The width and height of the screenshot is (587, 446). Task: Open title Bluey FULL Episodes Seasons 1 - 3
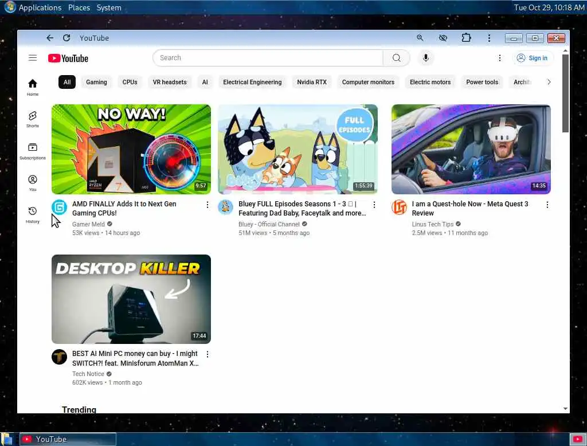(x=302, y=209)
